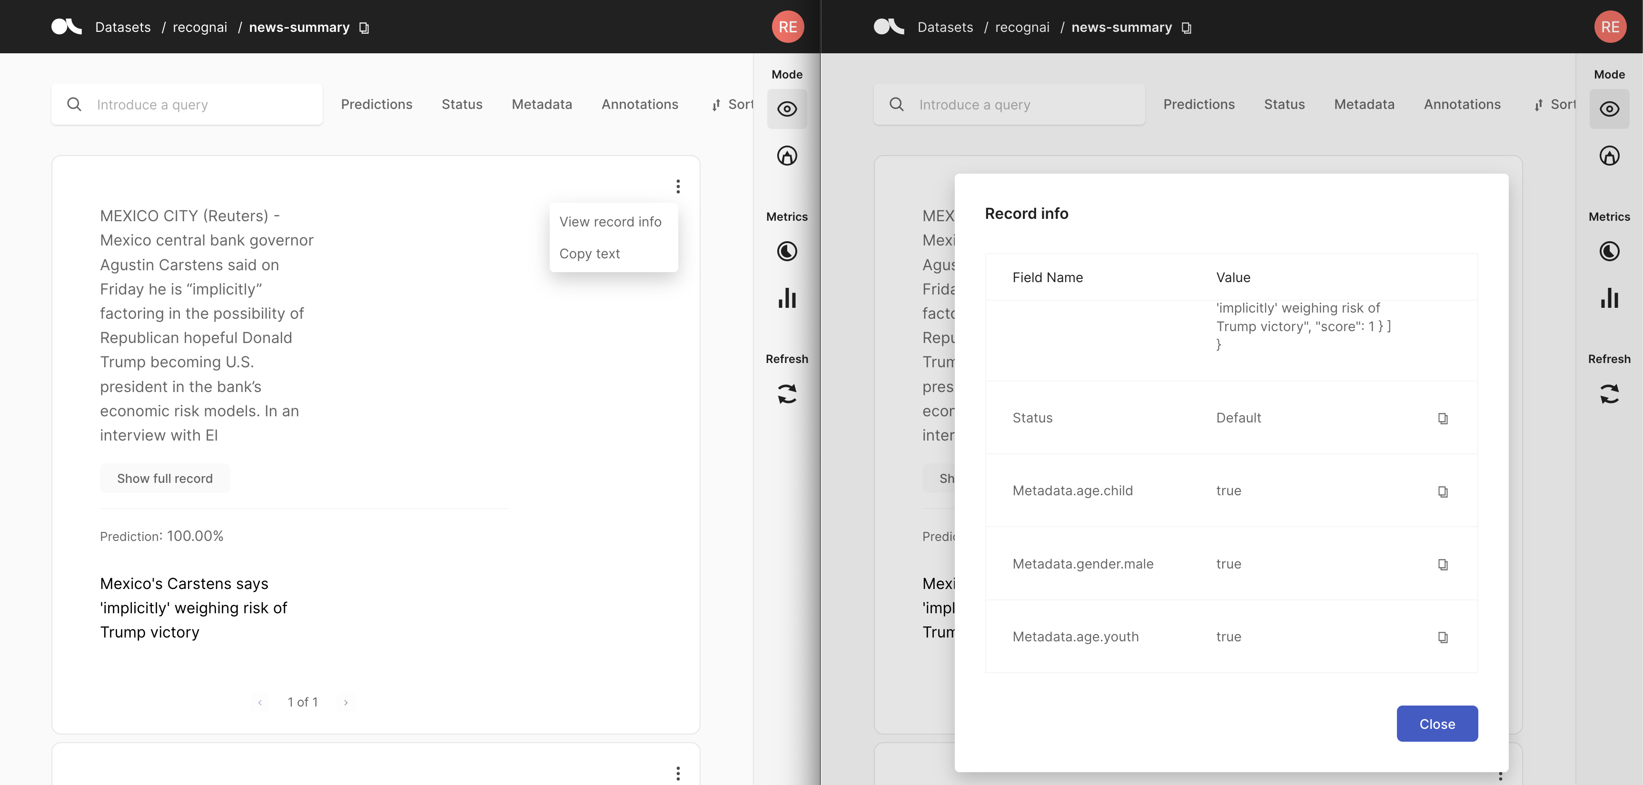Copy the Metadata.gender.male value
This screenshot has width=1643, height=785.
click(x=1443, y=564)
